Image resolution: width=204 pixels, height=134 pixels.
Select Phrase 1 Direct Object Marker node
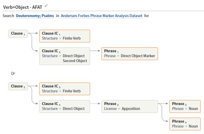click(130, 54)
